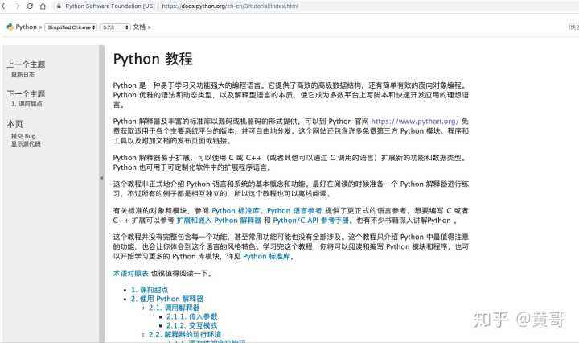Open the Simplified Chinese language dropdown

(71, 27)
